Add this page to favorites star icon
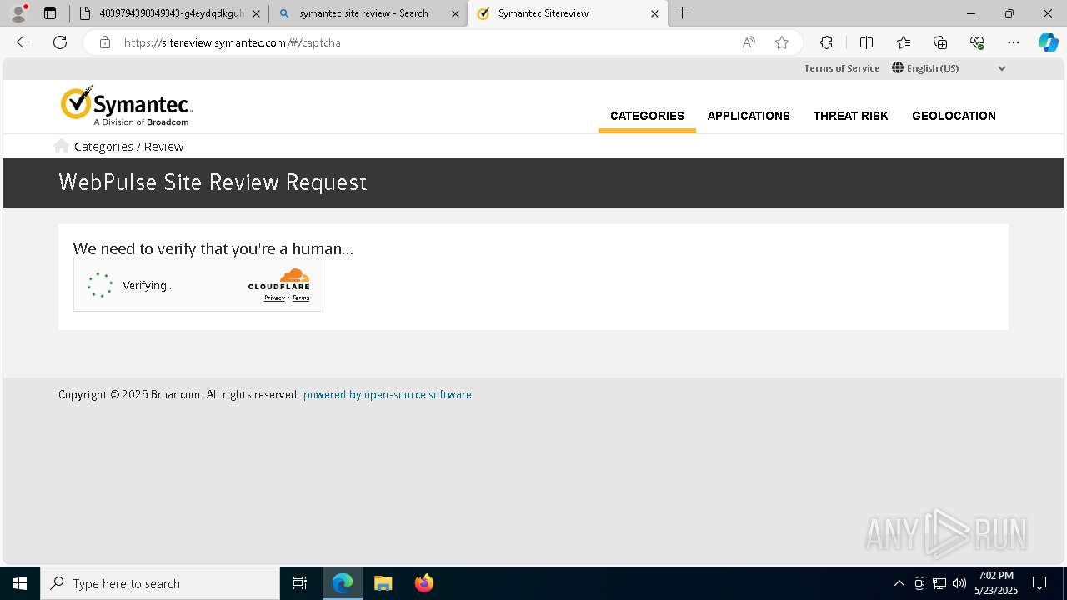 point(782,42)
